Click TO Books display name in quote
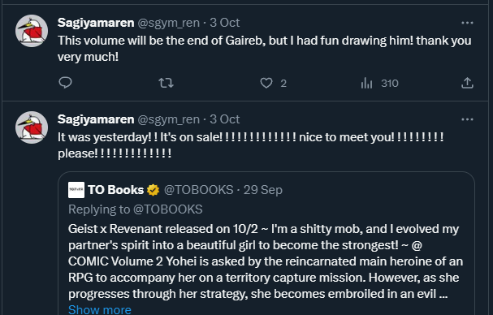This screenshot has height=315, width=493. coord(115,190)
